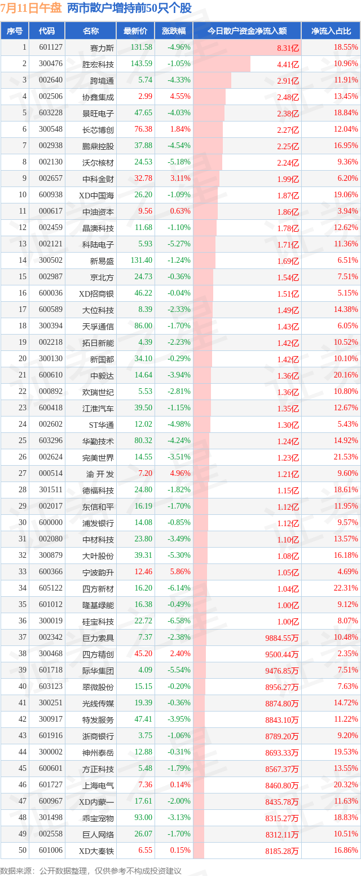Click the 最新价 column header
This screenshot has width=361, height=876.
coord(135,31)
